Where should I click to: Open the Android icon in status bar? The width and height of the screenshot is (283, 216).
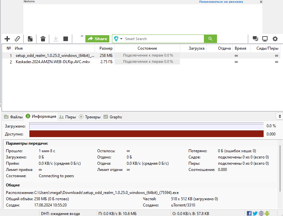[x=267, y=213]
